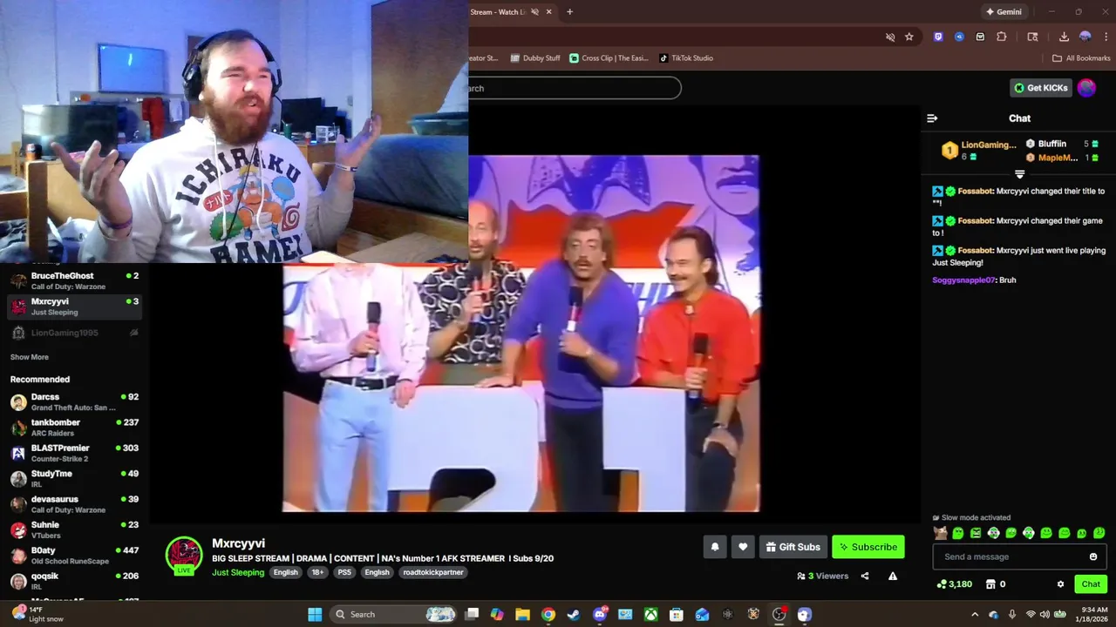Show hidden system tray icons chevron
This screenshot has height=627, width=1116.
click(975, 614)
